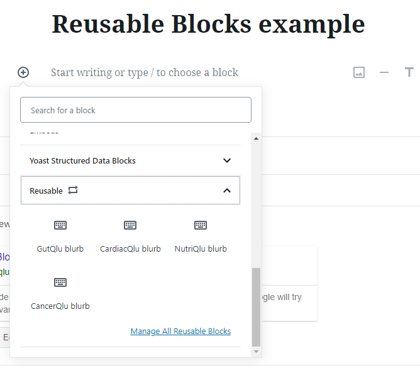This screenshot has width=420, height=368.
Task: Expand Yoast Structured Data Blocks chevron
Action: coord(227,160)
